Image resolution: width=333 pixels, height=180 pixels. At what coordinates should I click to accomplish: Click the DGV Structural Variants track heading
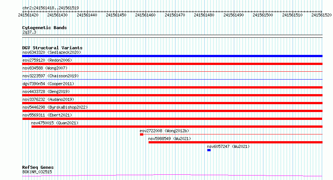(x=52, y=48)
